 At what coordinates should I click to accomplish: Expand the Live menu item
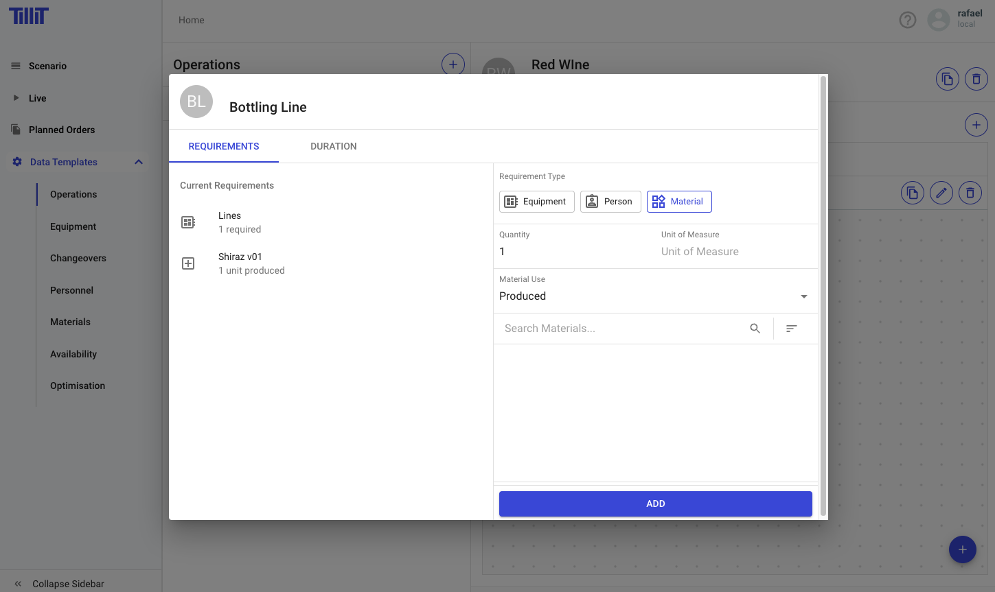pos(16,98)
